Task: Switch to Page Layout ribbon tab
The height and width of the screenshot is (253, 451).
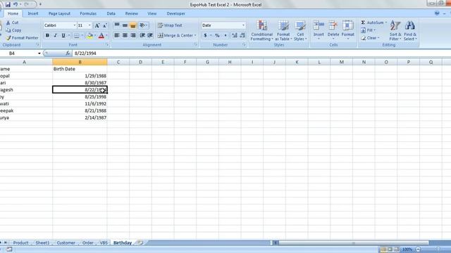Action: pos(59,13)
